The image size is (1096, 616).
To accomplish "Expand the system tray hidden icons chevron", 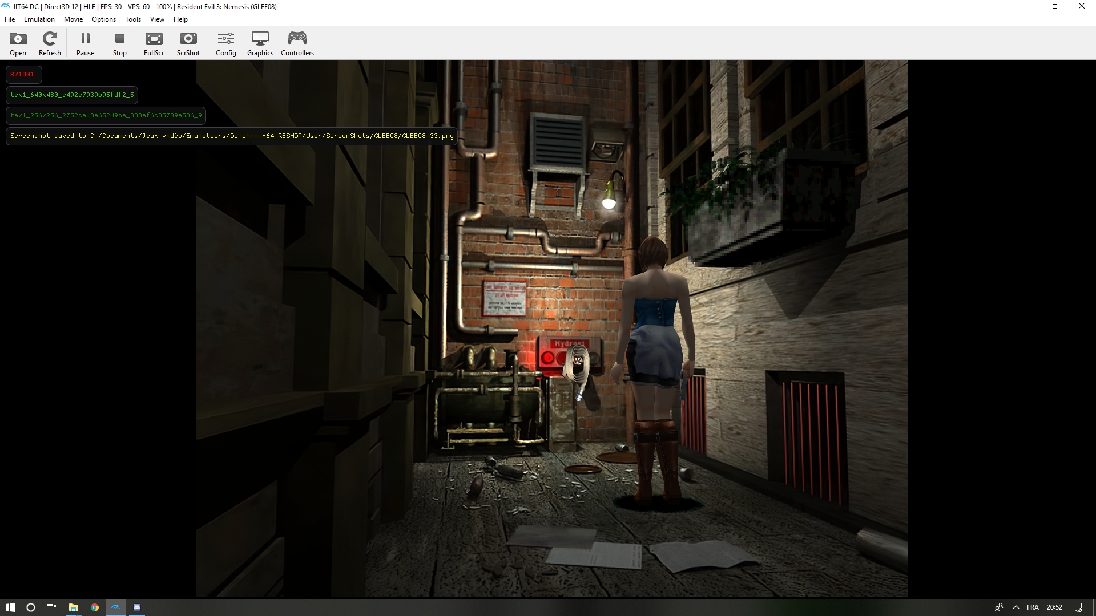I will tap(1016, 607).
